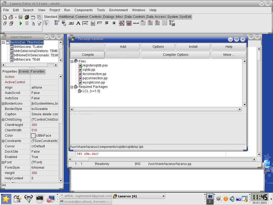Activate the selection arrow tool
Screen dimensions: 273x205
46,23
